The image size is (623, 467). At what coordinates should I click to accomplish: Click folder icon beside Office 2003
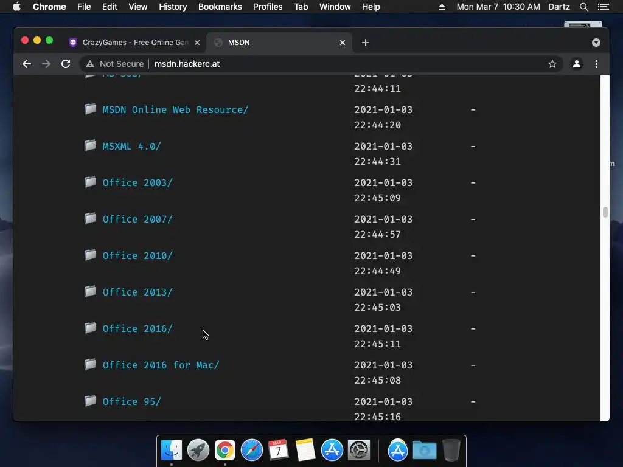(90, 182)
